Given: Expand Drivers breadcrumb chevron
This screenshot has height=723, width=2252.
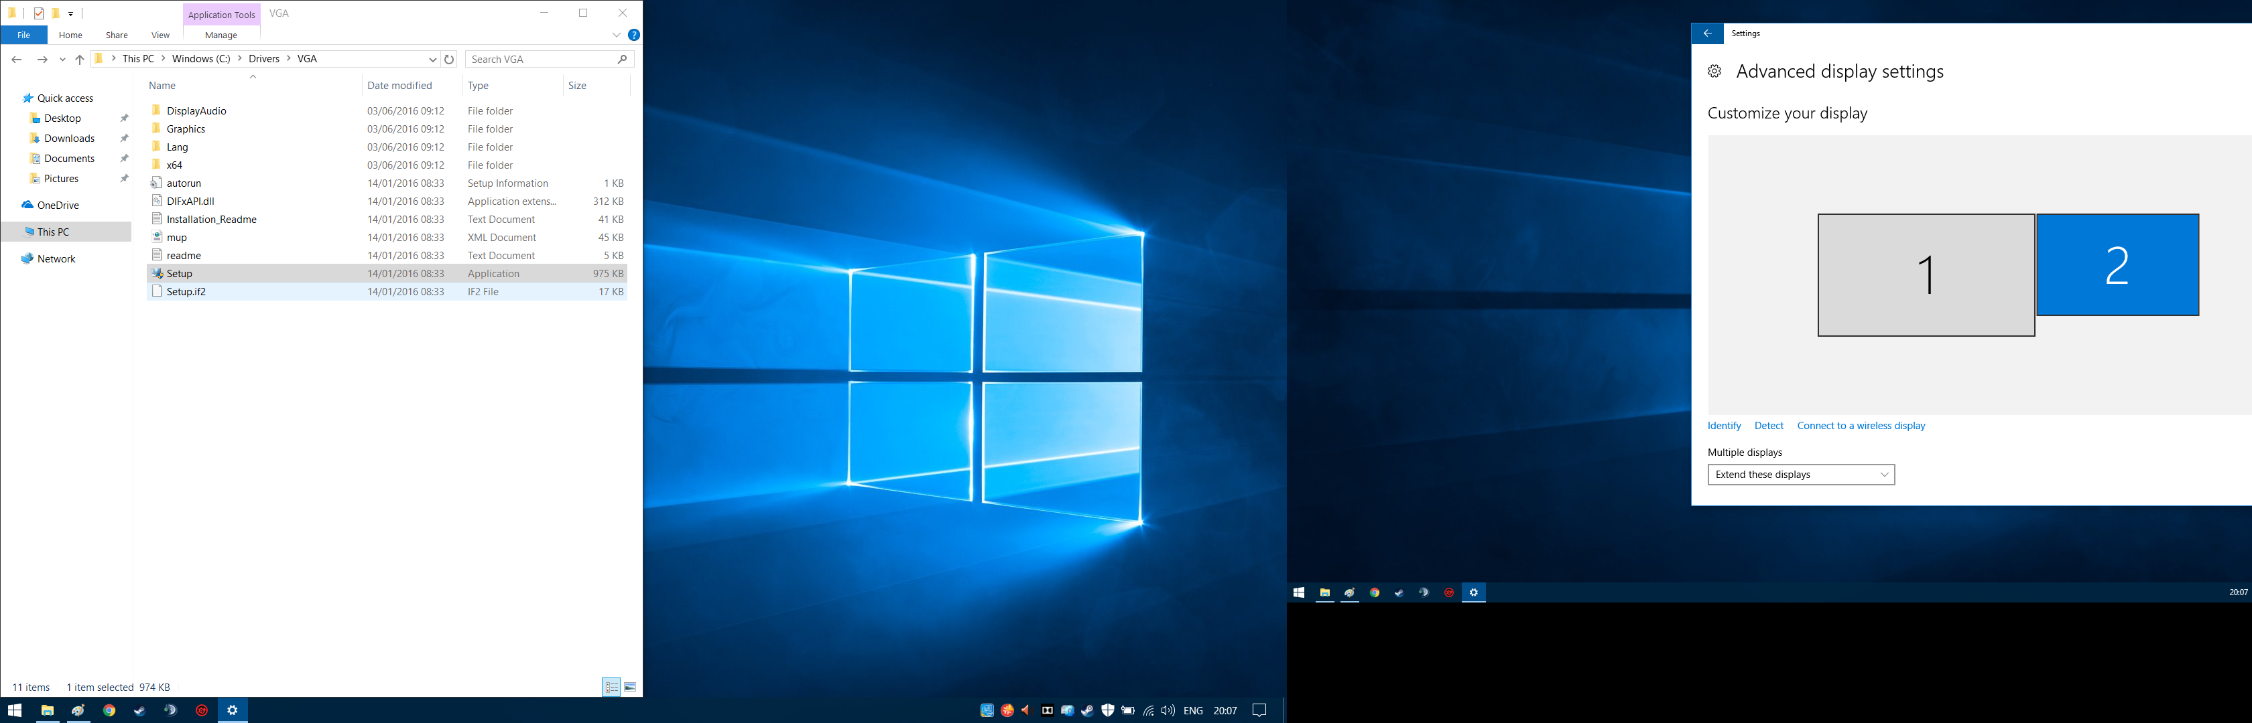Looking at the screenshot, I should [x=288, y=58].
